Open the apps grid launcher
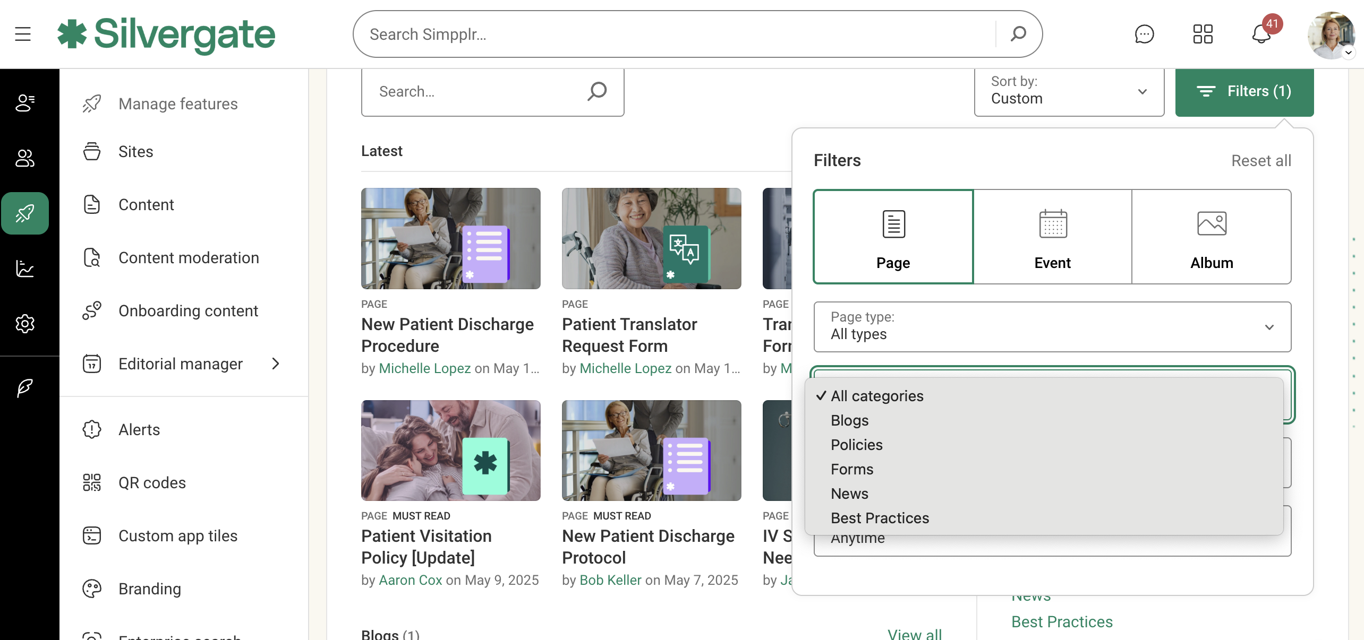 tap(1203, 34)
